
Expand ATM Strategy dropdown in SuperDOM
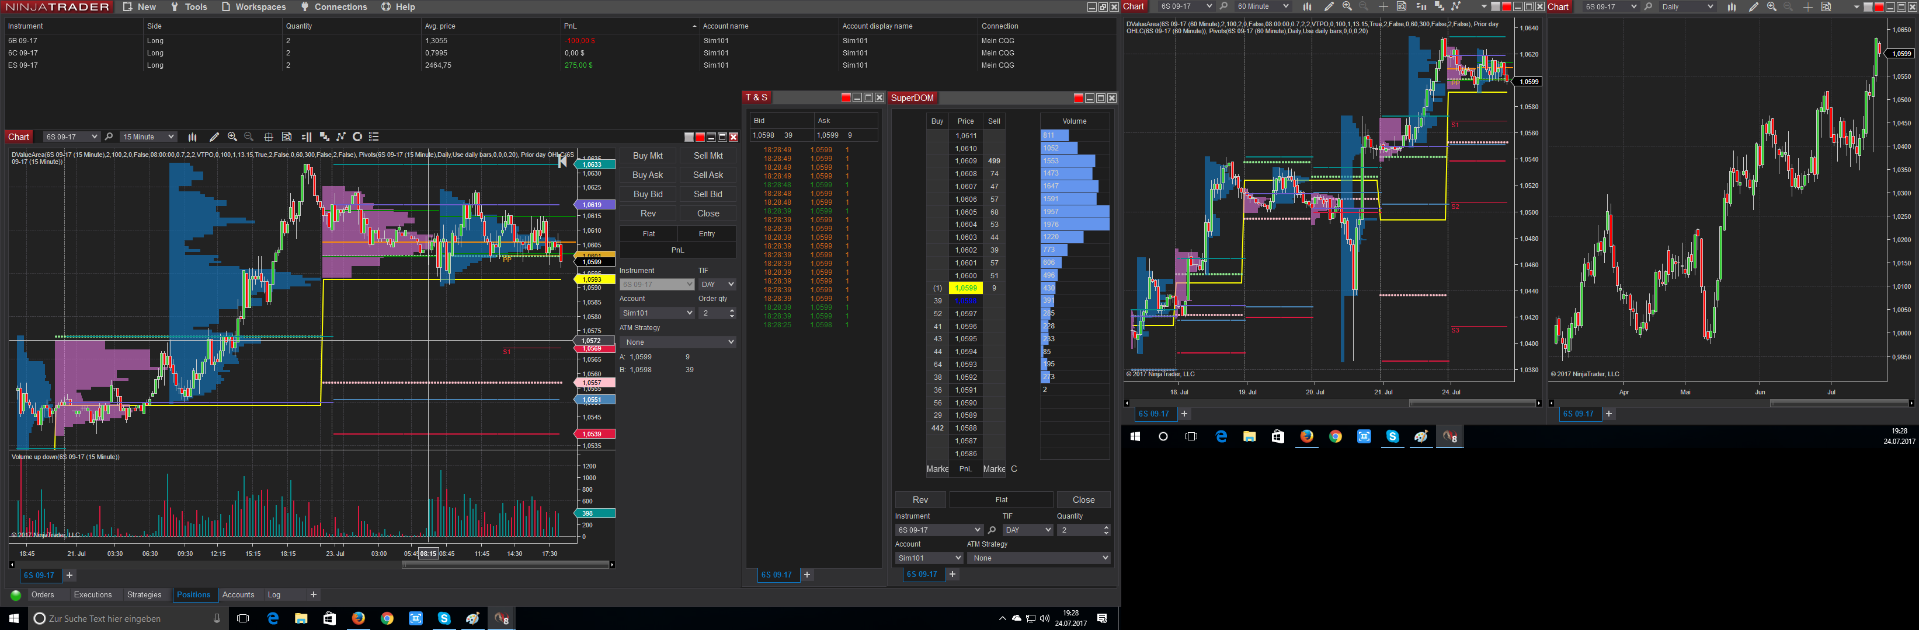click(1040, 558)
